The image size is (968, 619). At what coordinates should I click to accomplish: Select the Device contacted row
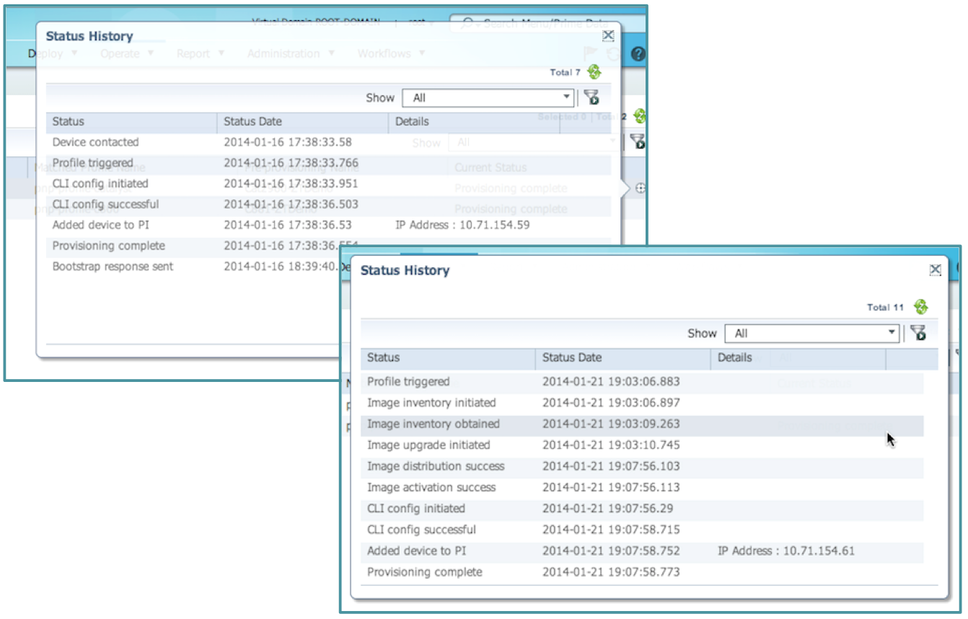click(95, 143)
